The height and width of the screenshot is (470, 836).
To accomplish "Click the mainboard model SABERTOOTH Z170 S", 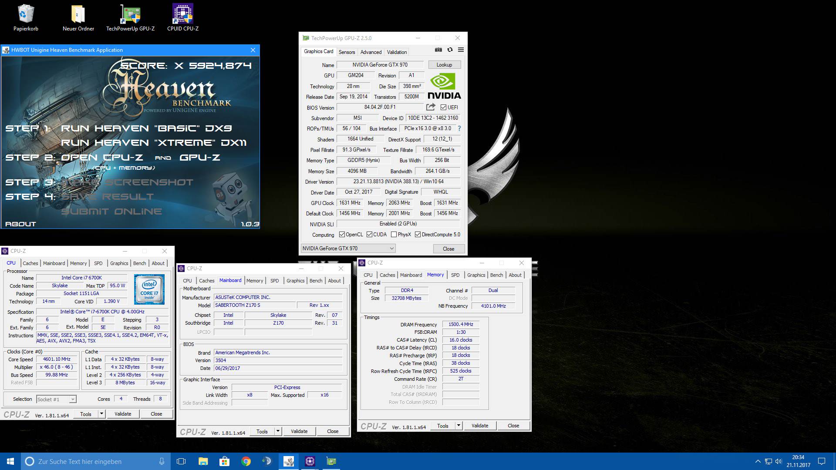I will click(255, 305).
